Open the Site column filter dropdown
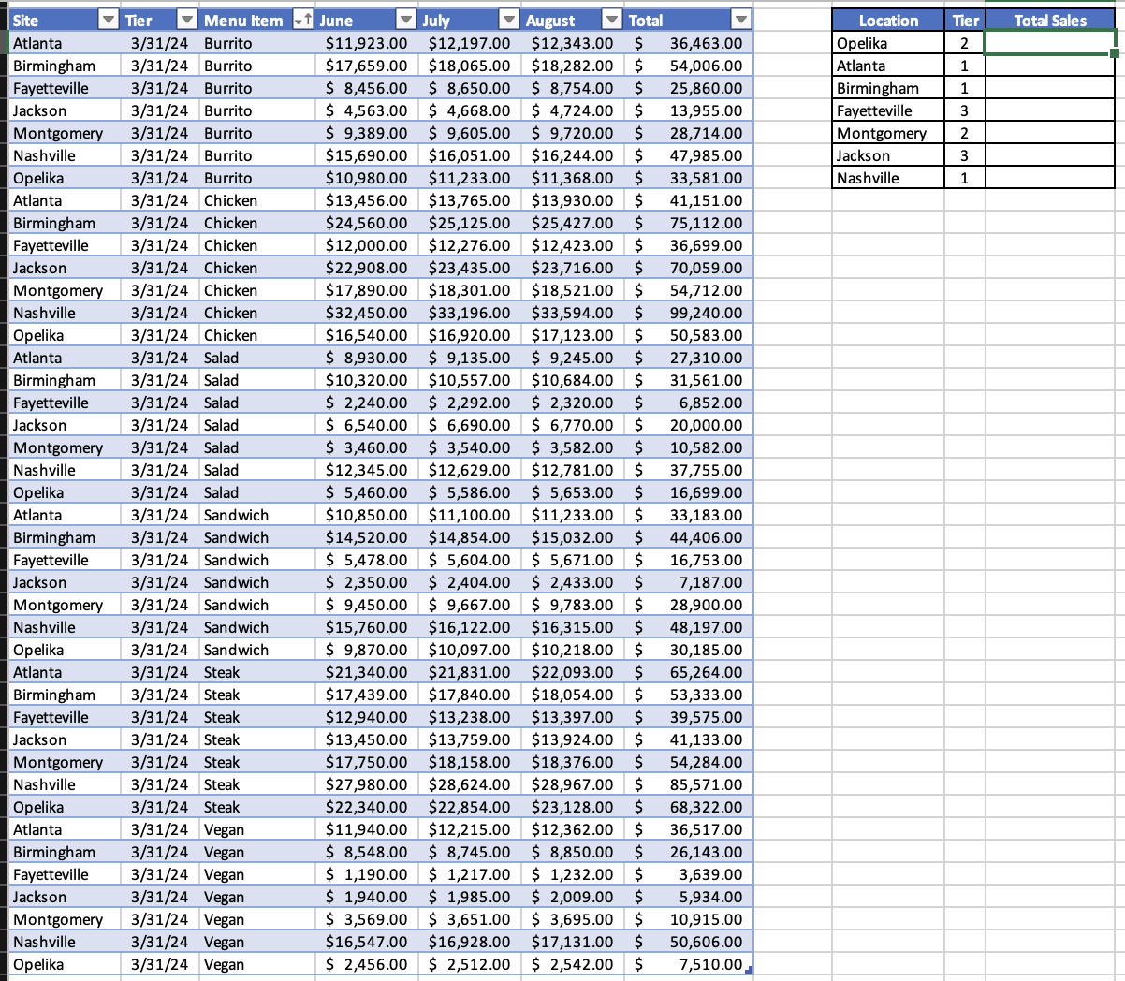Screen dimensions: 1125x981 point(108,20)
